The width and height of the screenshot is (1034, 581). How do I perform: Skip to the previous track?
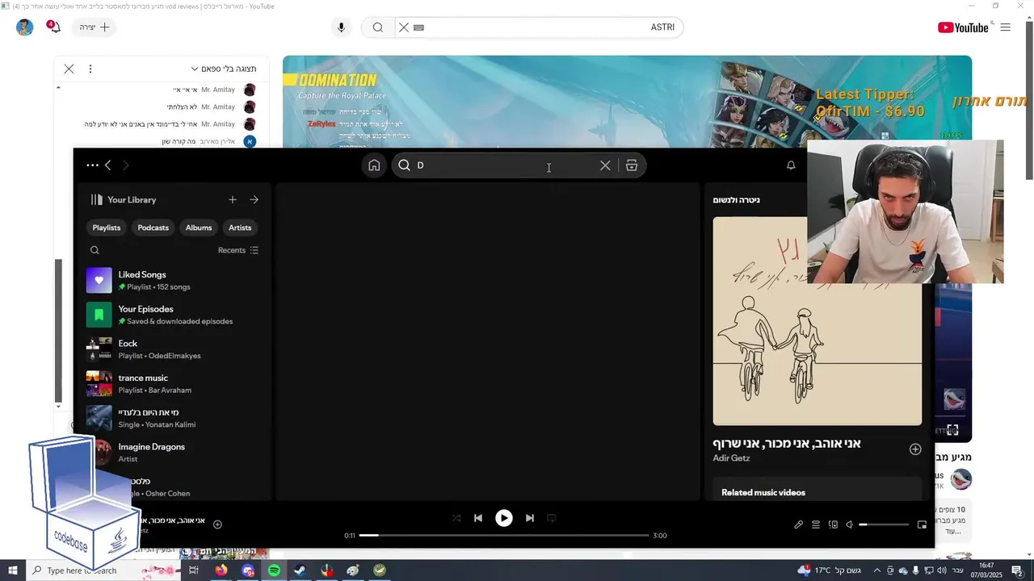coord(478,518)
